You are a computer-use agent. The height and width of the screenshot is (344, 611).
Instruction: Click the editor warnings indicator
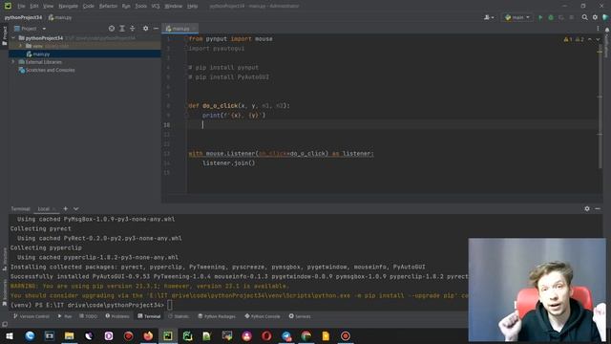tap(574, 39)
